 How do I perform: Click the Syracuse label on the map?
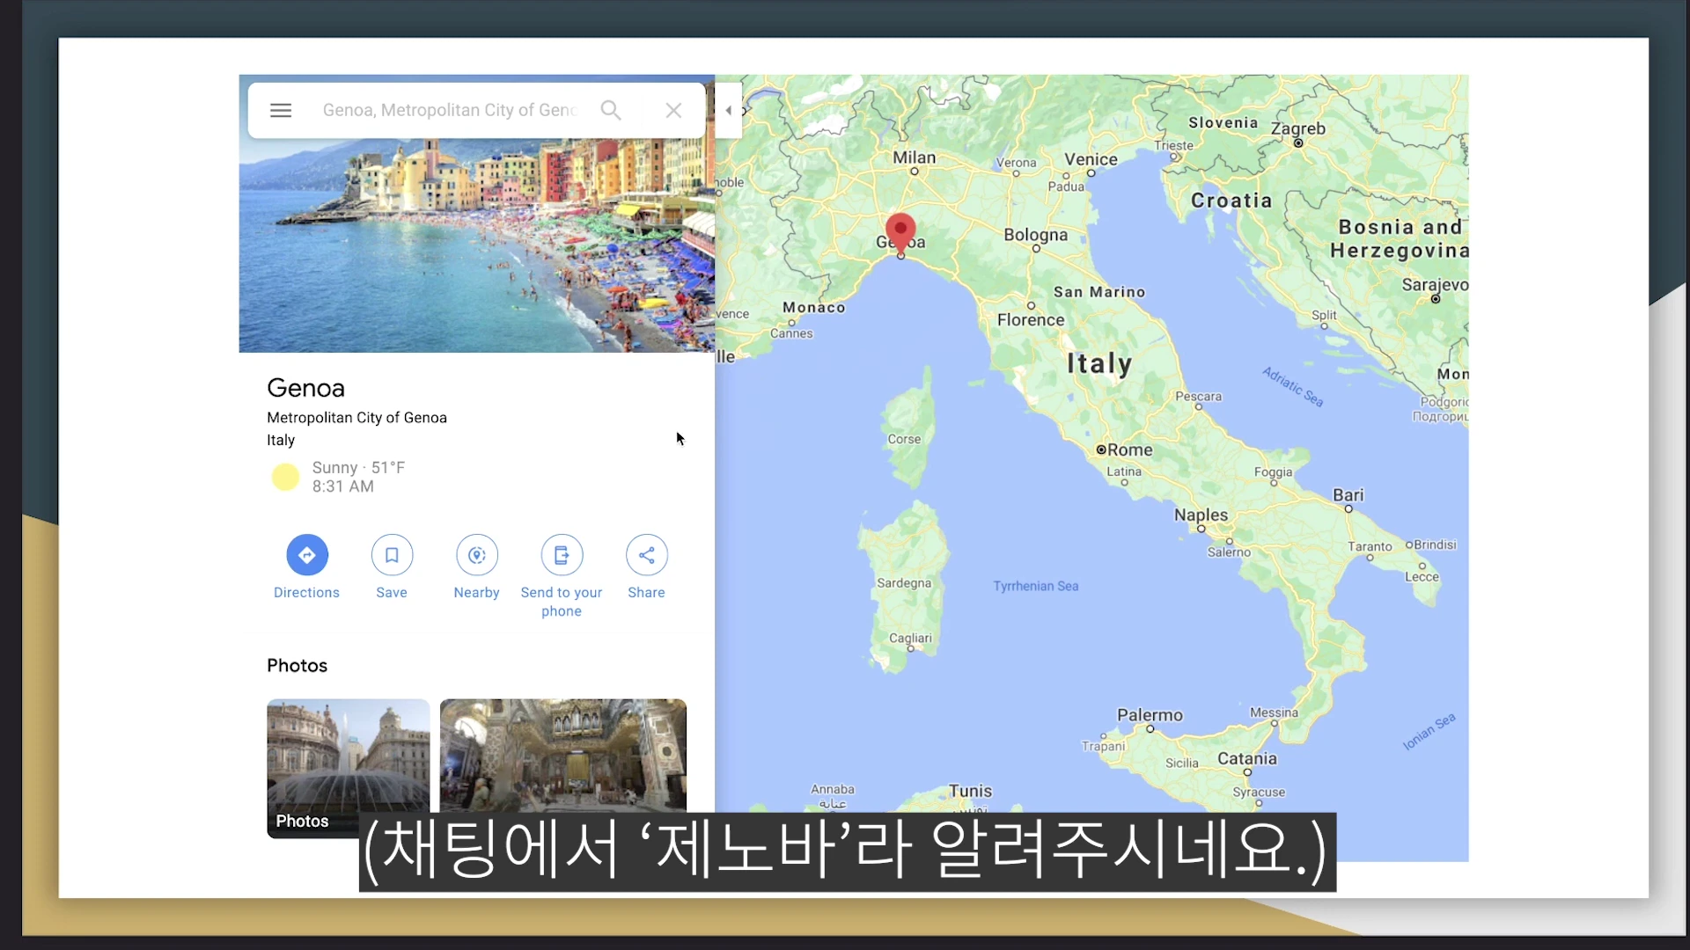pos(1259,792)
